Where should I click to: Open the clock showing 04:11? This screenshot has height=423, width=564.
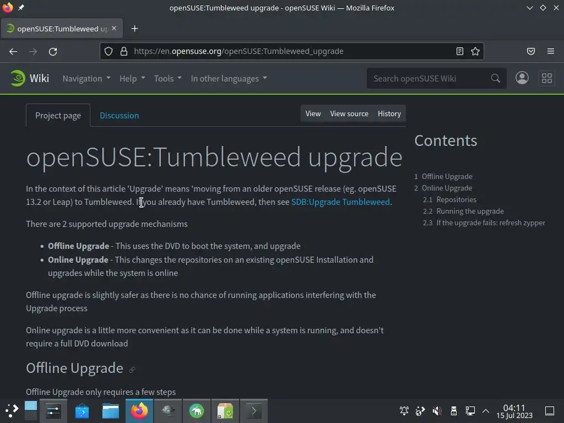514,411
